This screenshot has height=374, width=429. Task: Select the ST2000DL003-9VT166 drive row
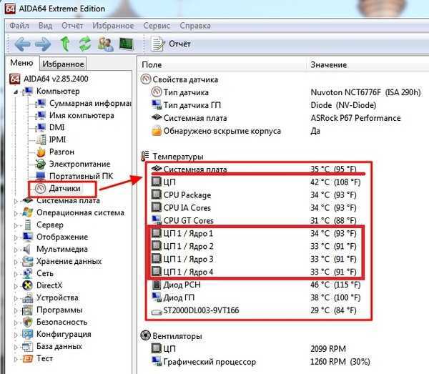254,310
